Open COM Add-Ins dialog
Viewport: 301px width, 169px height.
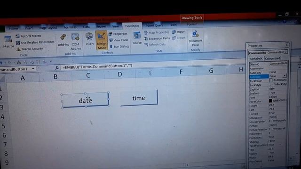75,41
